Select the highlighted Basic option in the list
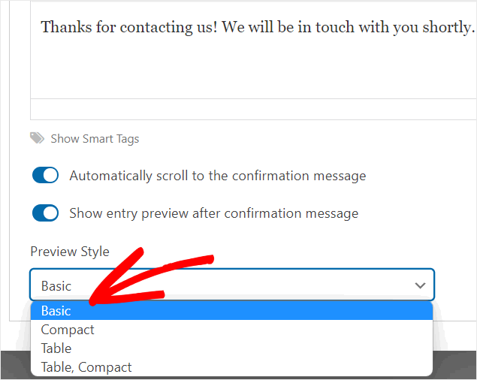Image resolution: width=477 pixels, height=380 pixels. pyautogui.click(x=56, y=311)
